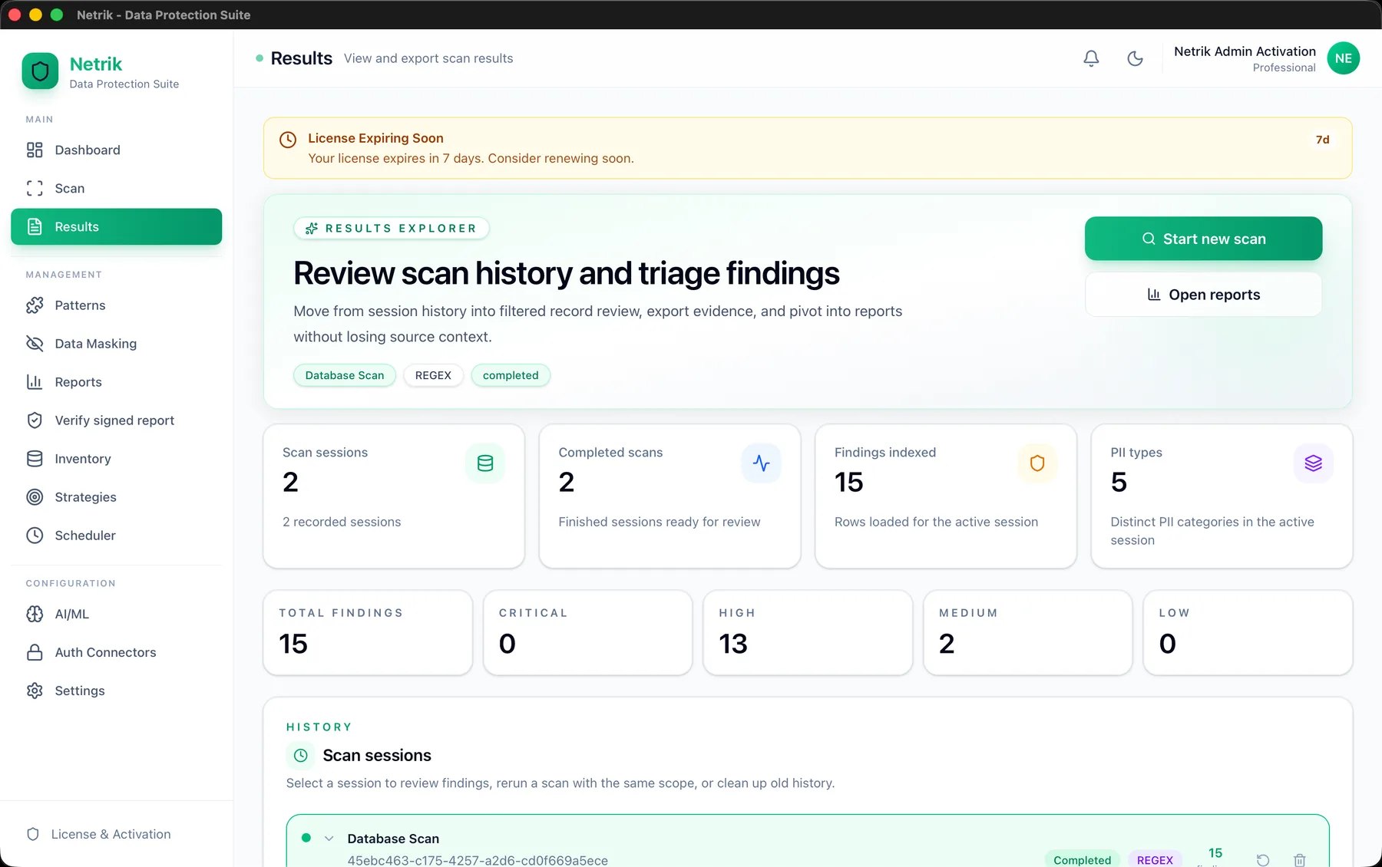1382x867 pixels.
Task: Open the Scheduler page
Action: (x=116, y=536)
